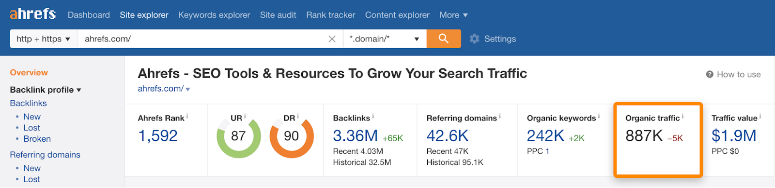Click Historical 32.5M backlinks text
The height and width of the screenshot is (188, 775).
click(362, 162)
